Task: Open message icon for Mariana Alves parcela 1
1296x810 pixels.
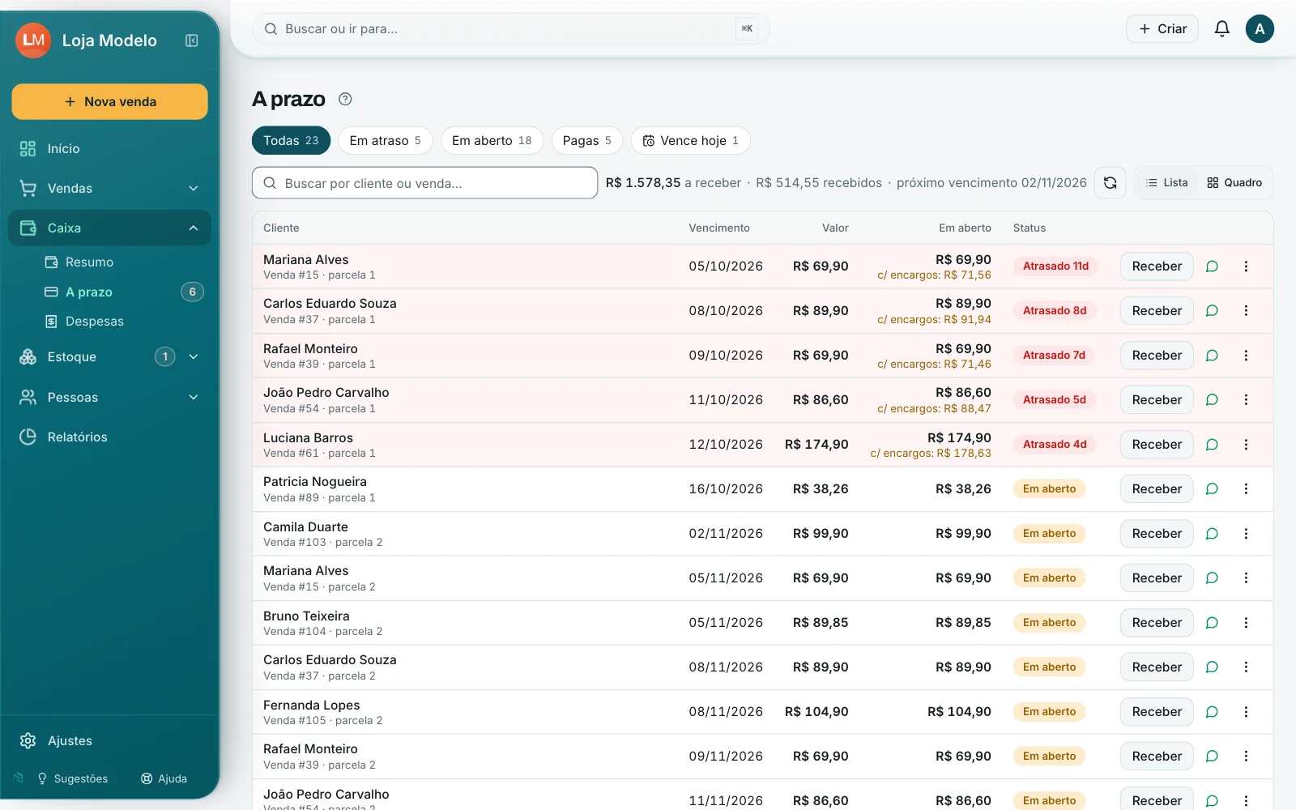Action: point(1212,266)
